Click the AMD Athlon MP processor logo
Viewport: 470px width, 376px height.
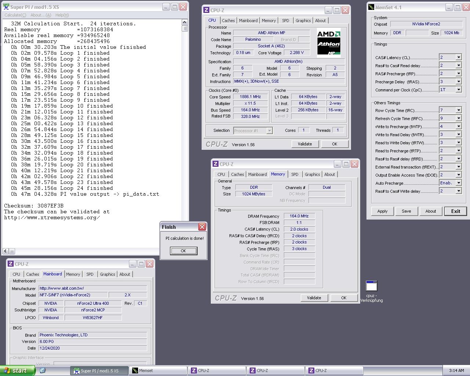pos(329,43)
